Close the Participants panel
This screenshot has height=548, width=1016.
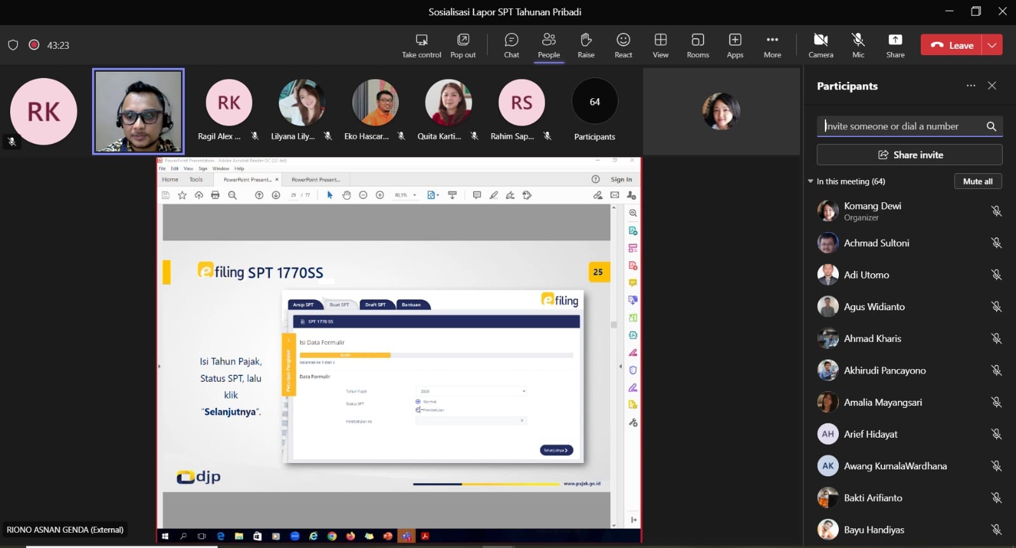point(992,86)
